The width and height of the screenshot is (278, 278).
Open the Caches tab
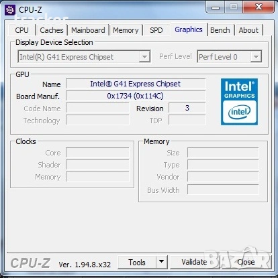(x=52, y=30)
